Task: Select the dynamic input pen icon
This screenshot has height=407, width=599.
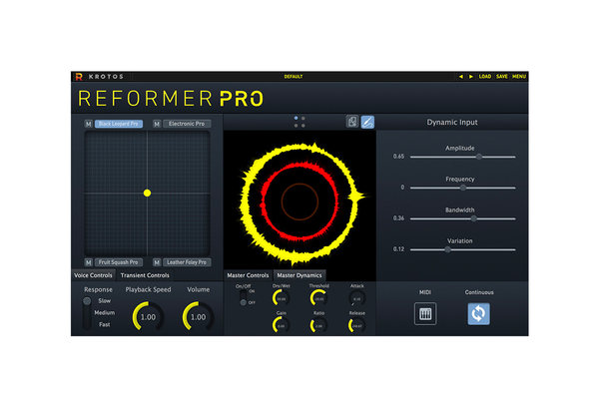Action: coord(367,122)
